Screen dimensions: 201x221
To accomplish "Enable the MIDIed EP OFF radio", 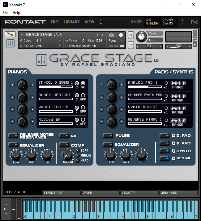I will tap(83, 120).
